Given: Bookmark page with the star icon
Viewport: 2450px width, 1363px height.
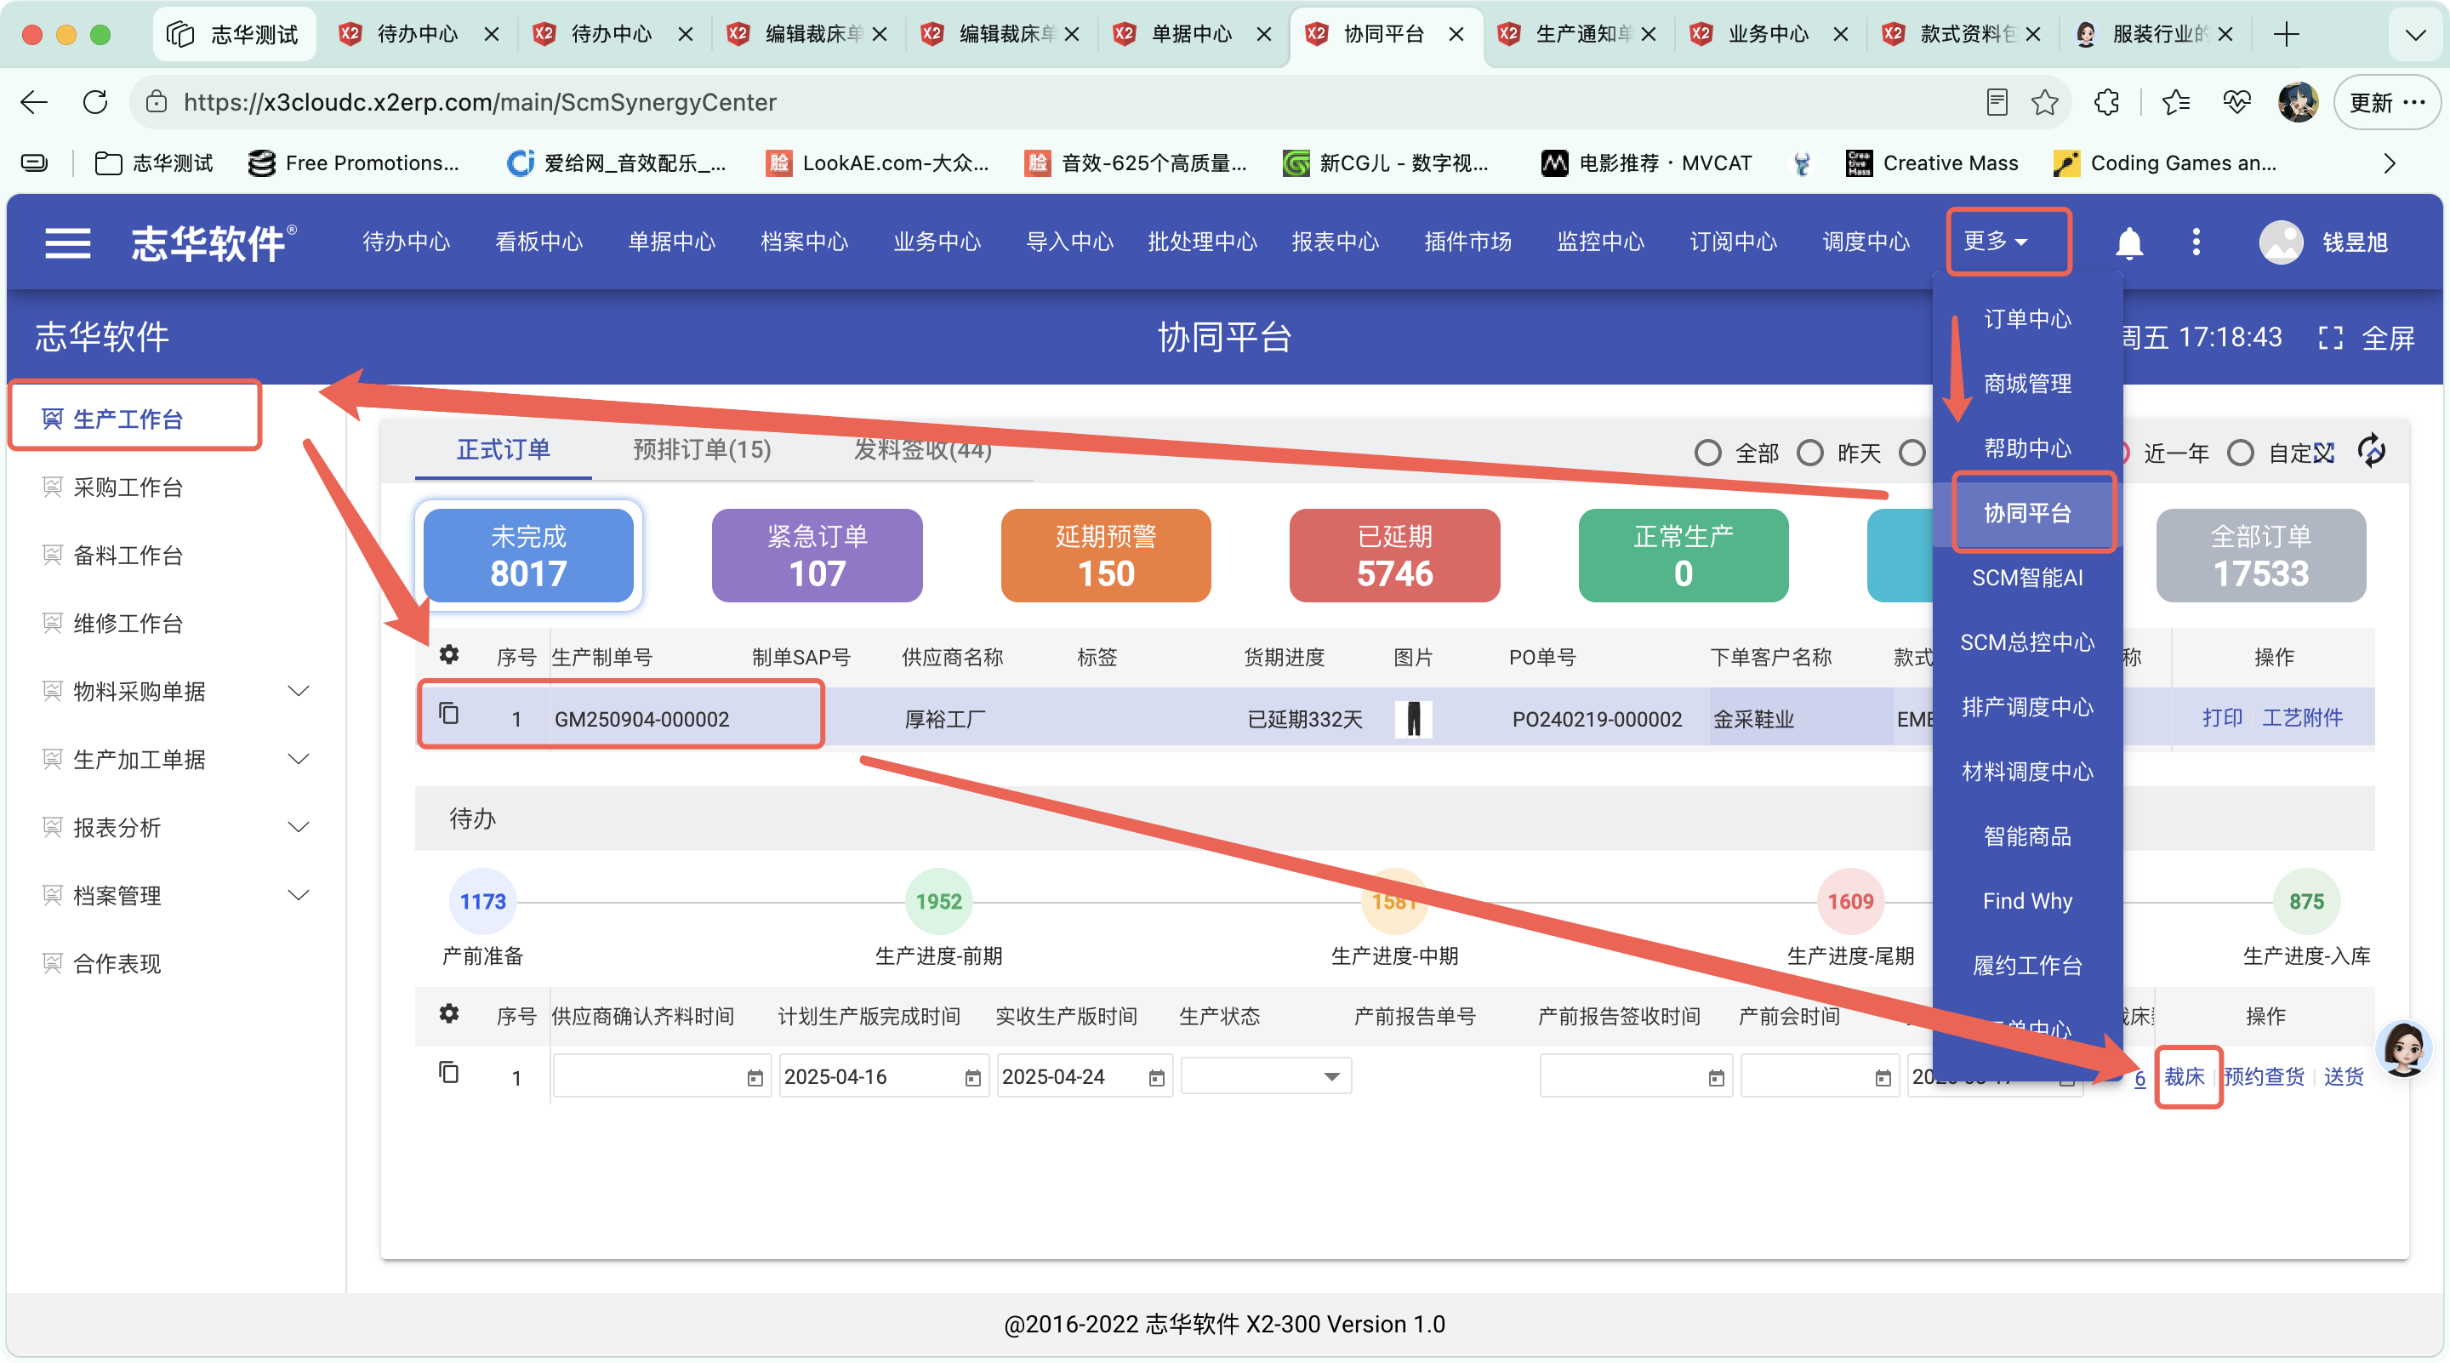Looking at the screenshot, I should point(2045,102).
